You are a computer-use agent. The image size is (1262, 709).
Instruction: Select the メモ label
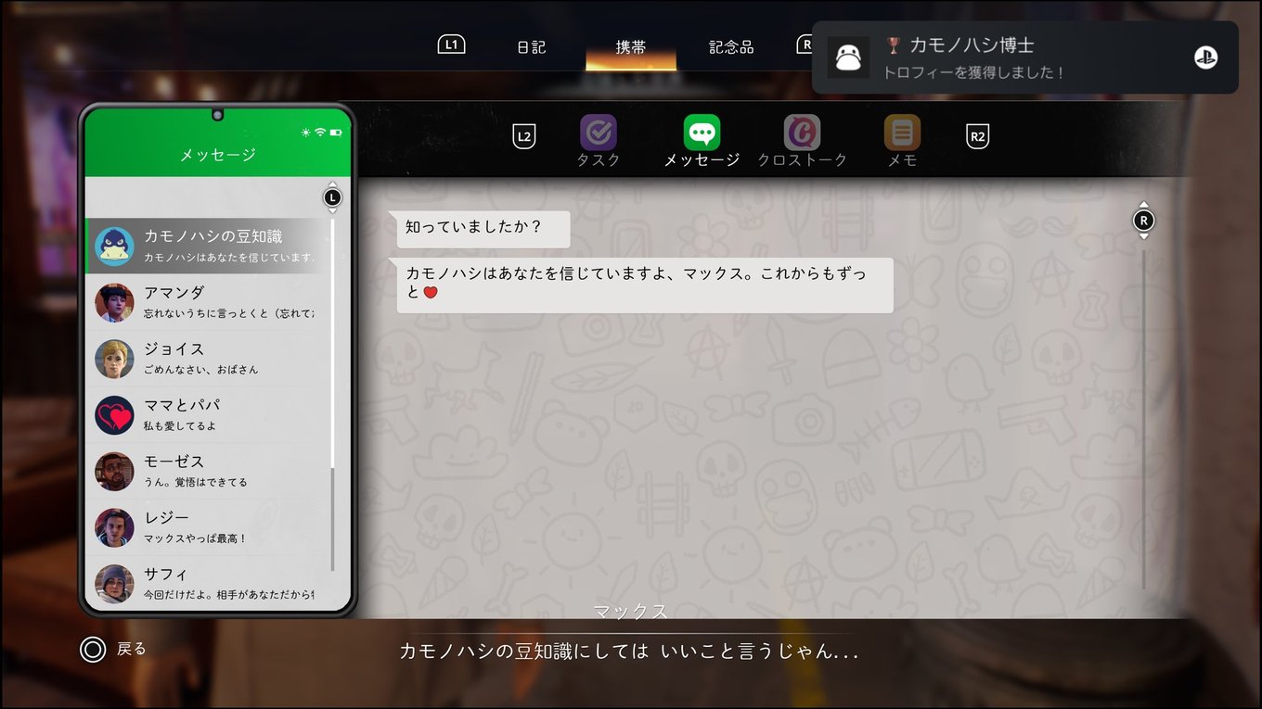tap(902, 160)
